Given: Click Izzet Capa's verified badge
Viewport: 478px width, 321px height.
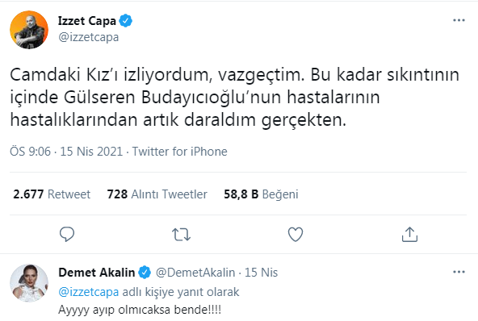Looking at the screenshot, I should coord(126,21).
